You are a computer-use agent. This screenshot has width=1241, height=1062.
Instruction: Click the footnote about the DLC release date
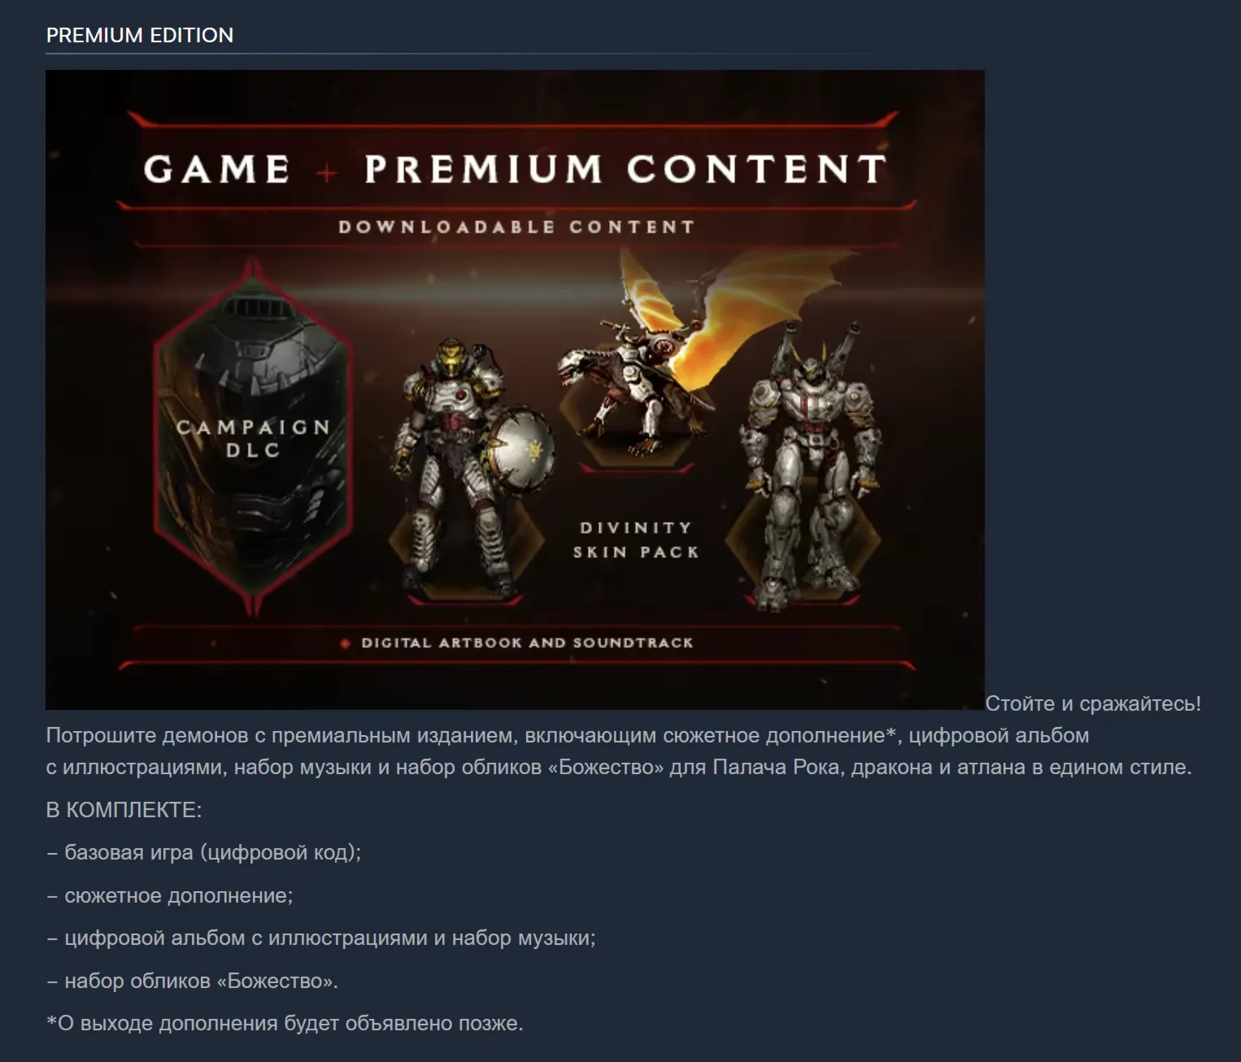click(x=285, y=1023)
